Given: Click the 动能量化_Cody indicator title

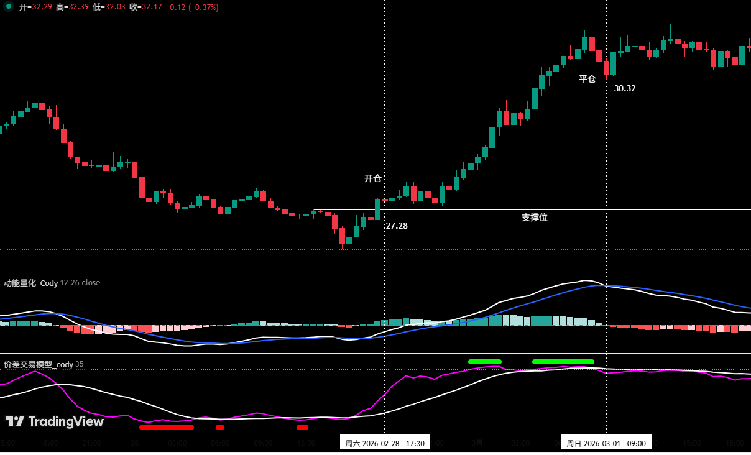Looking at the screenshot, I should click(31, 283).
